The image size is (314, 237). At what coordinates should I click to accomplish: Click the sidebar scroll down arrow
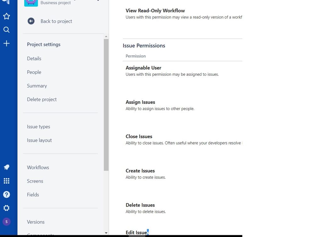point(106,233)
